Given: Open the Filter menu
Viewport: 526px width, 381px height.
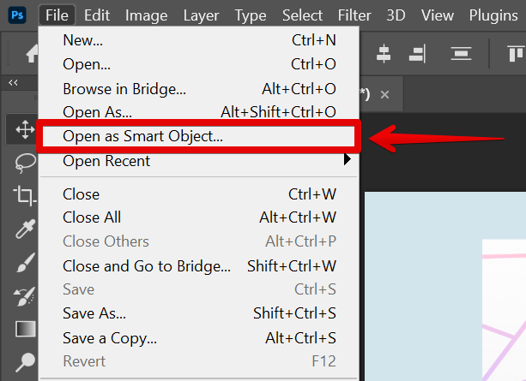Looking at the screenshot, I should [354, 15].
